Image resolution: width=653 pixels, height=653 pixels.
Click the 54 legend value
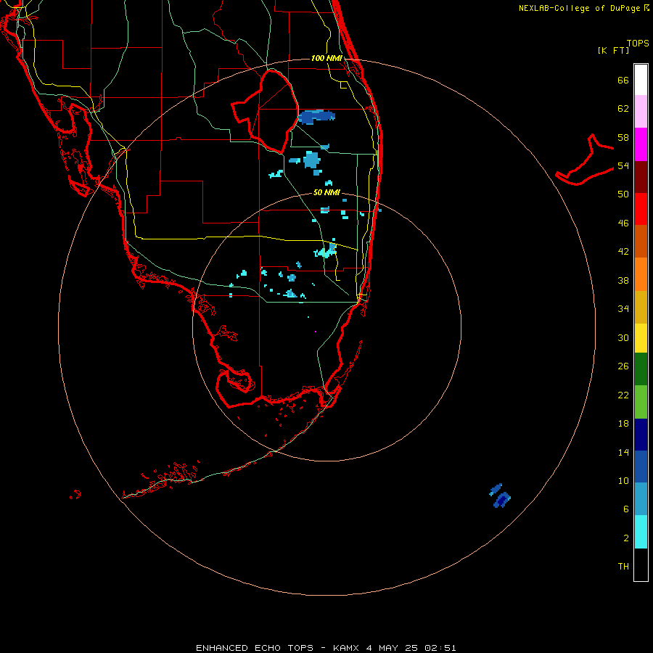(x=623, y=165)
